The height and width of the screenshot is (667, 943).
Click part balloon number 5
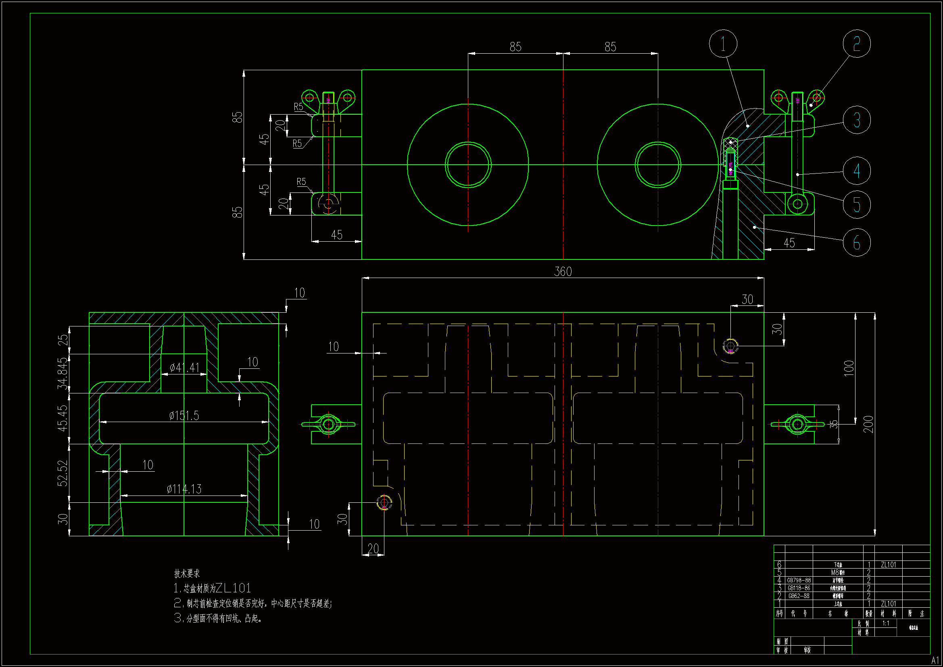coord(856,204)
